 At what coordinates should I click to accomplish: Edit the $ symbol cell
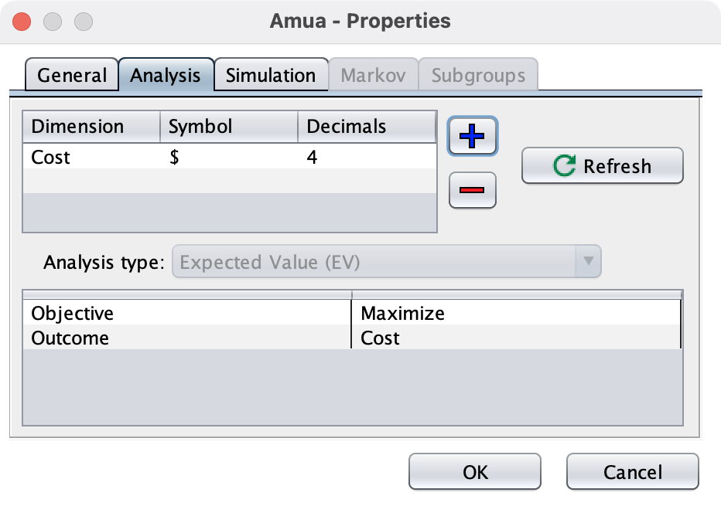coord(228,158)
